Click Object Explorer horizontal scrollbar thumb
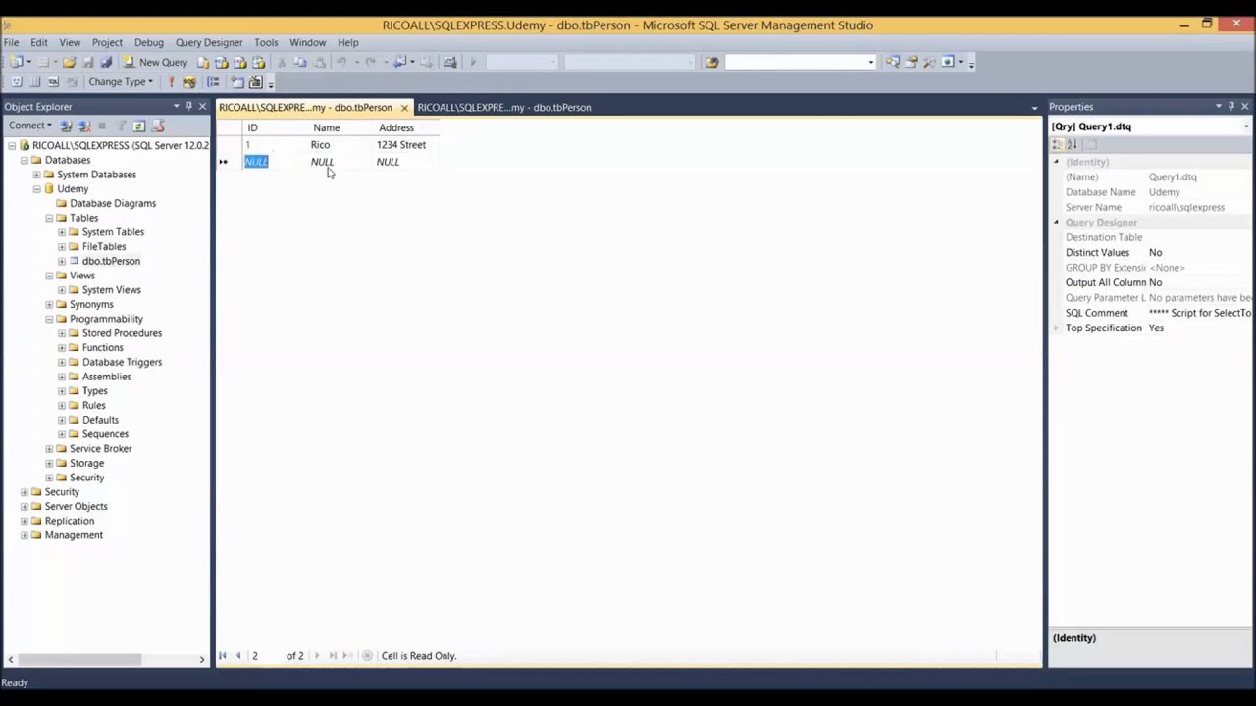The image size is (1256, 706). [x=80, y=659]
